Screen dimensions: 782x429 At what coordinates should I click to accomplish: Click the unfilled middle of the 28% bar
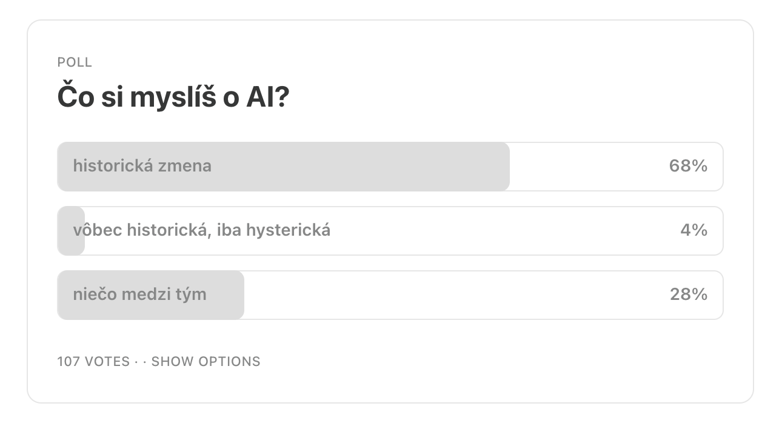pos(455,295)
